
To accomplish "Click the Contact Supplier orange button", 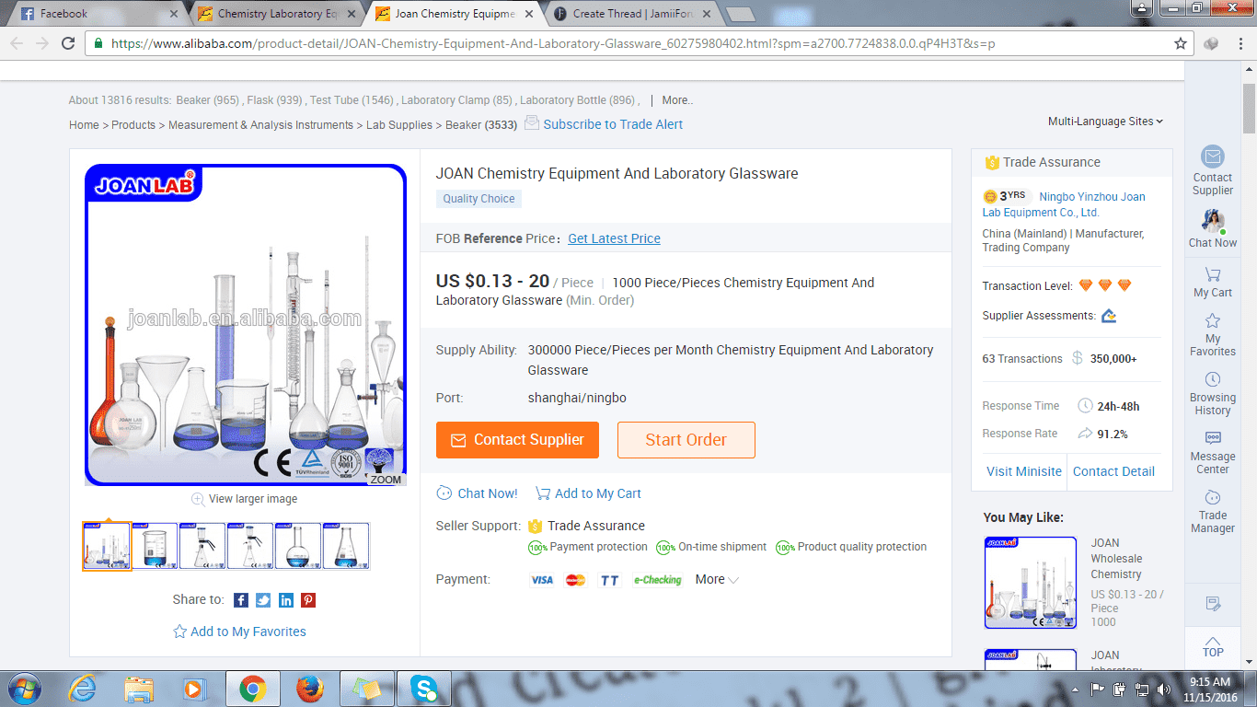I will tap(517, 440).
